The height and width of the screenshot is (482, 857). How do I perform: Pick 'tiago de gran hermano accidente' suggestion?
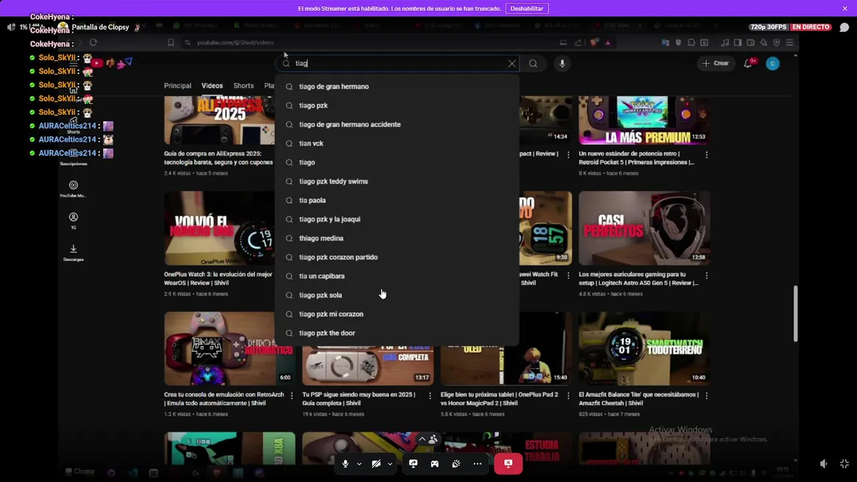[x=397, y=125]
